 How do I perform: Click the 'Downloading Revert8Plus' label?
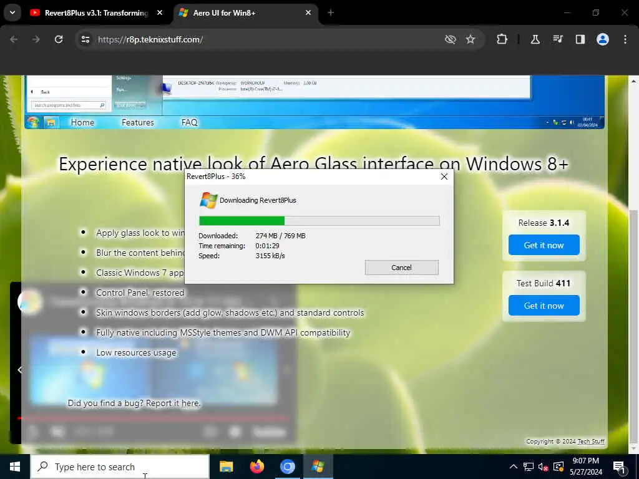pos(258,200)
